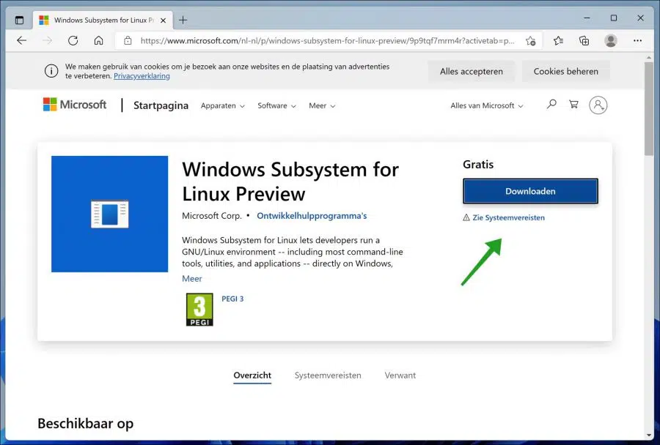Close the Windows Subsystem for Linux tab
Viewport: 660px width, 445px height.
point(164,20)
